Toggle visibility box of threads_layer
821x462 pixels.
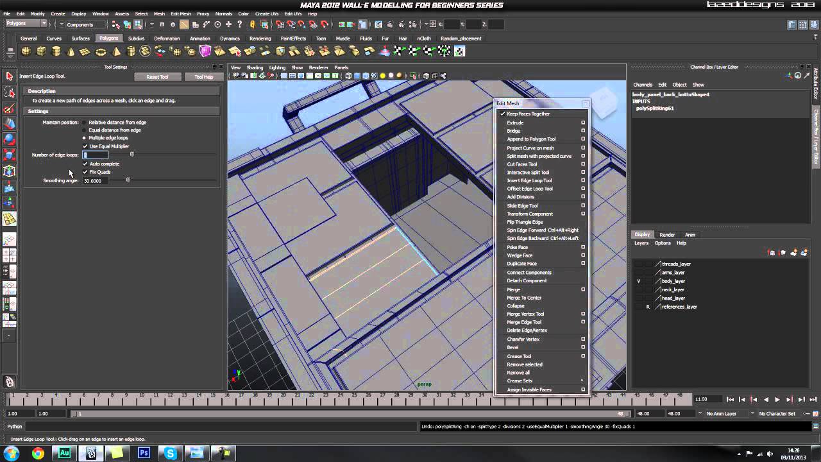click(639, 264)
